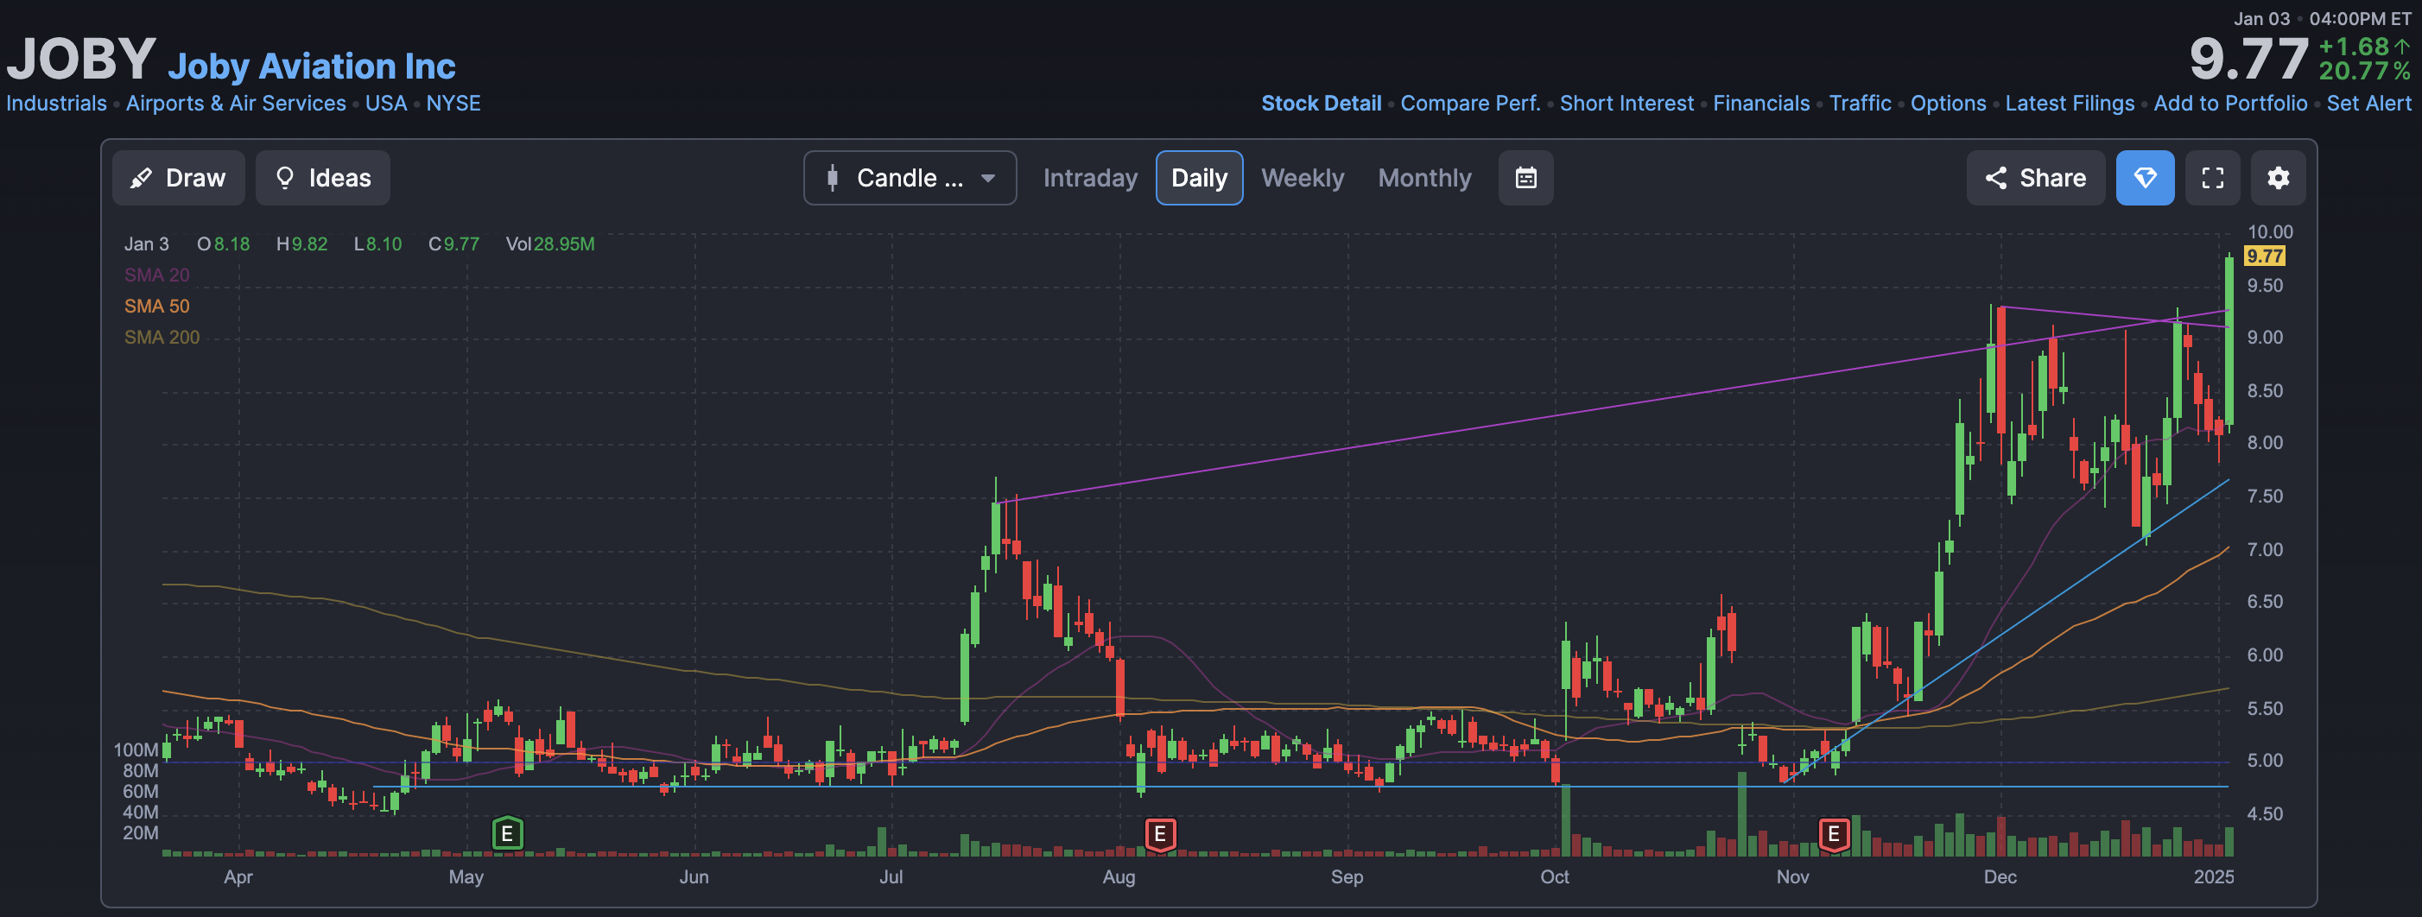Open the Latest Filings link
This screenshot has width=2422, height=917.
pos(2070,104)
